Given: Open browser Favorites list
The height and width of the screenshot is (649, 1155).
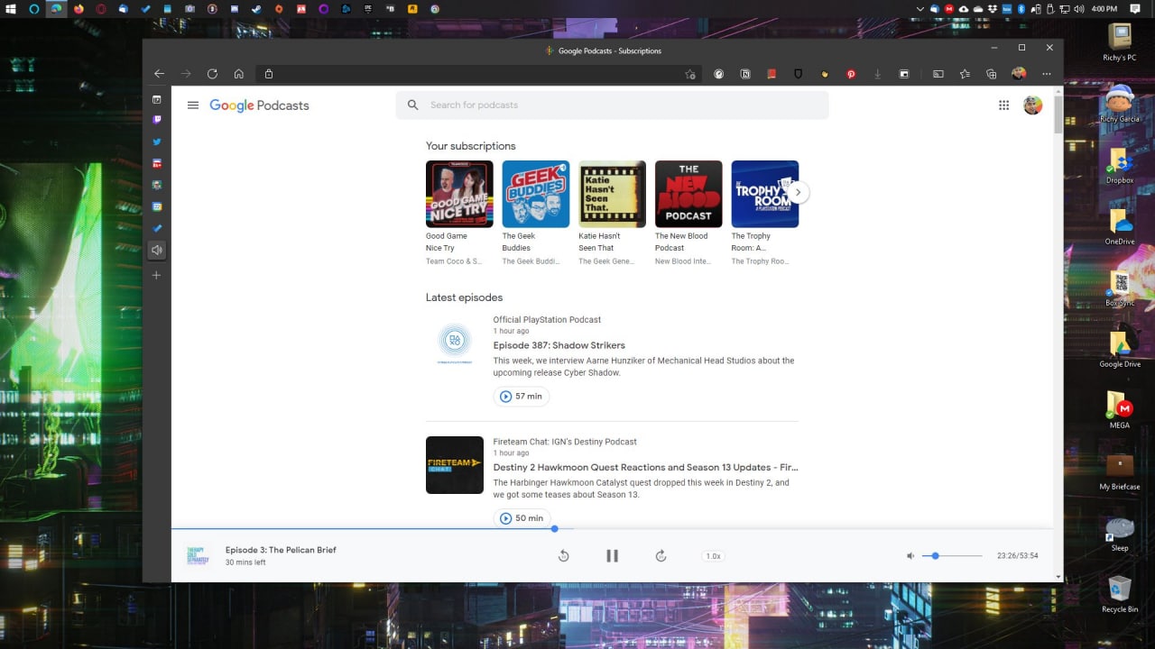Looking at the screenshot, I should pos(965,74).
